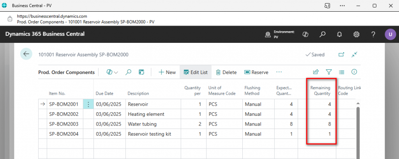This screenshot has width=399, height=159.
Task: Open page in new window icon
Action: (341, 55)
